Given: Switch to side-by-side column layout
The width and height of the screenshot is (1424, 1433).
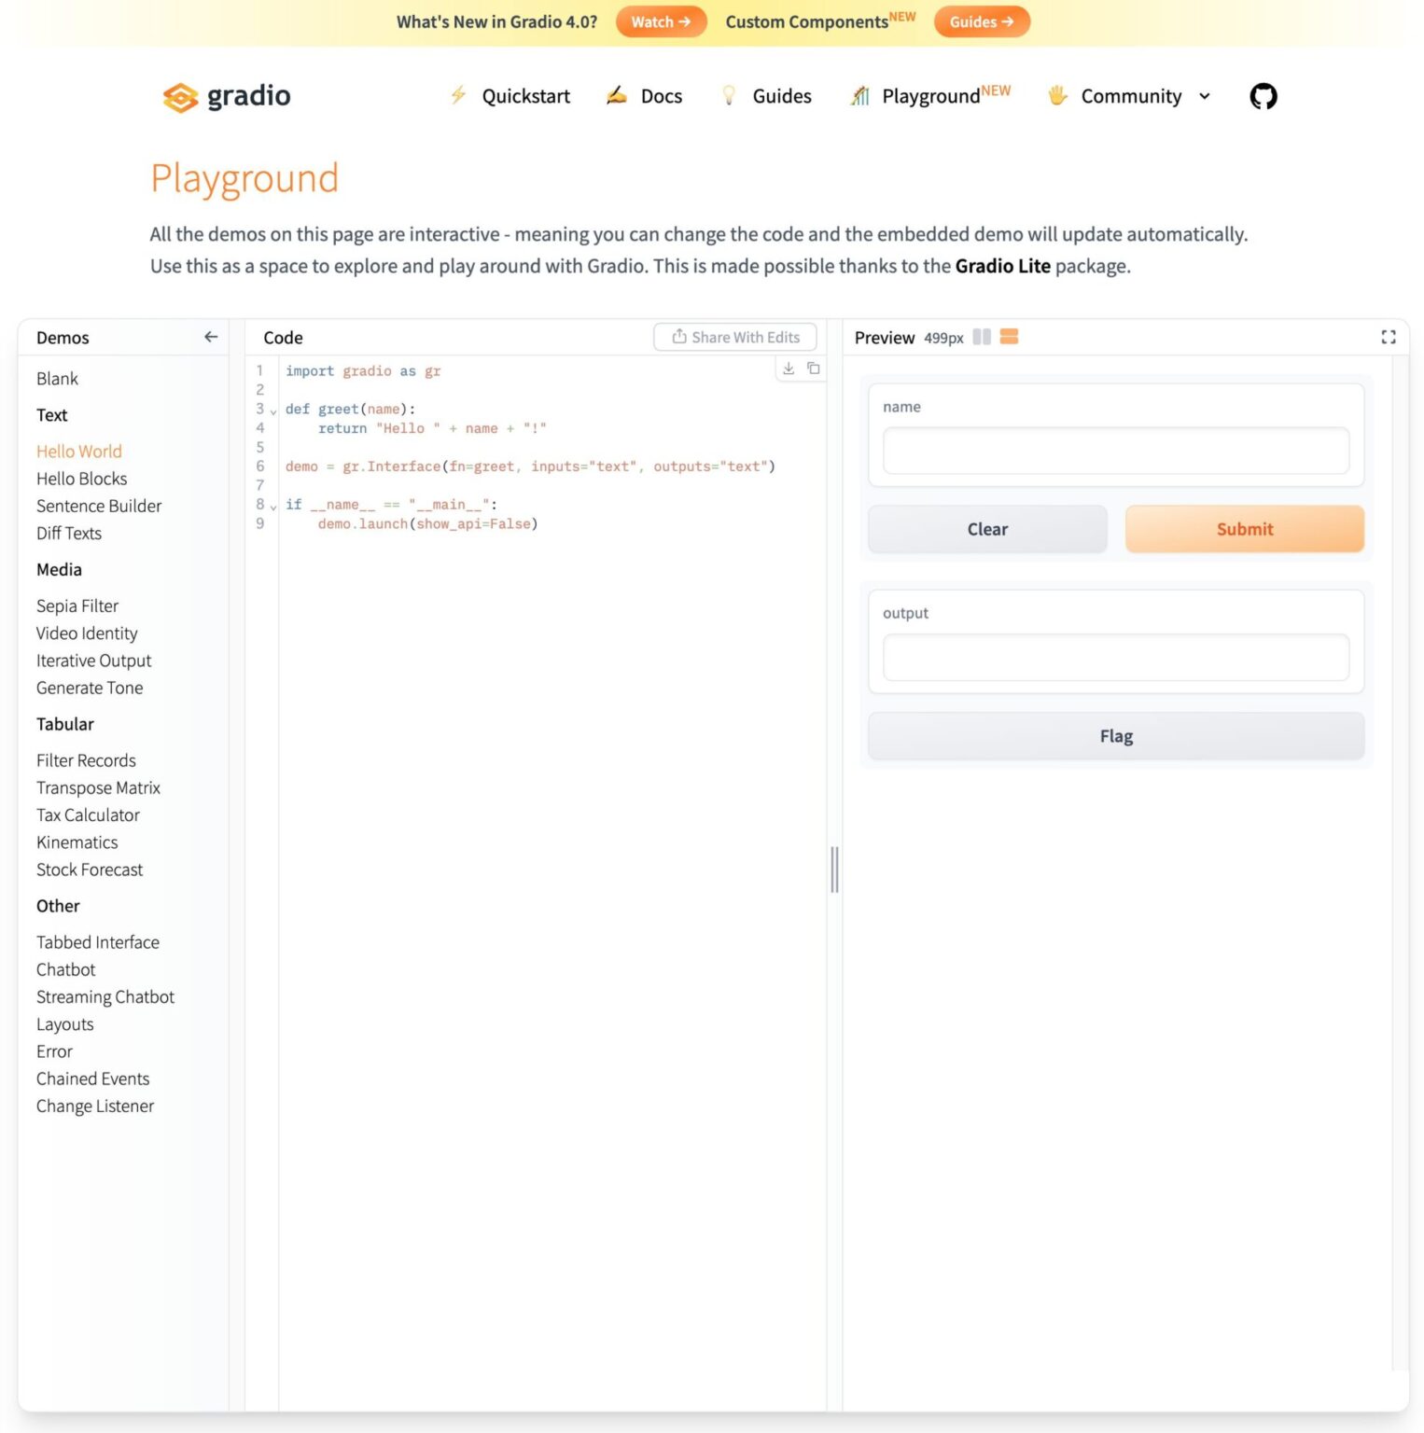Looking at the screenshot, I should click(x=982, y=337).
